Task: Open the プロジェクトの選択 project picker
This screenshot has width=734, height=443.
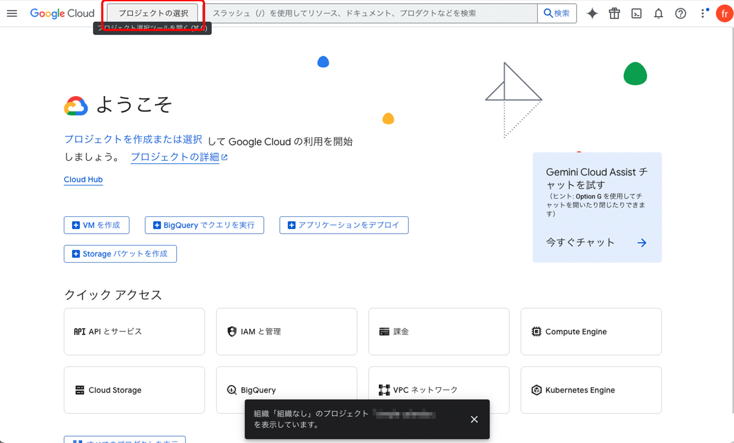Action: [153, 13]
